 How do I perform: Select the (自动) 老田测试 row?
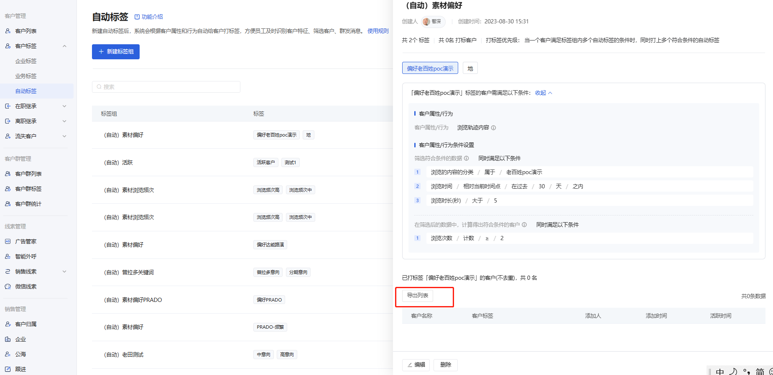(242, 355)
